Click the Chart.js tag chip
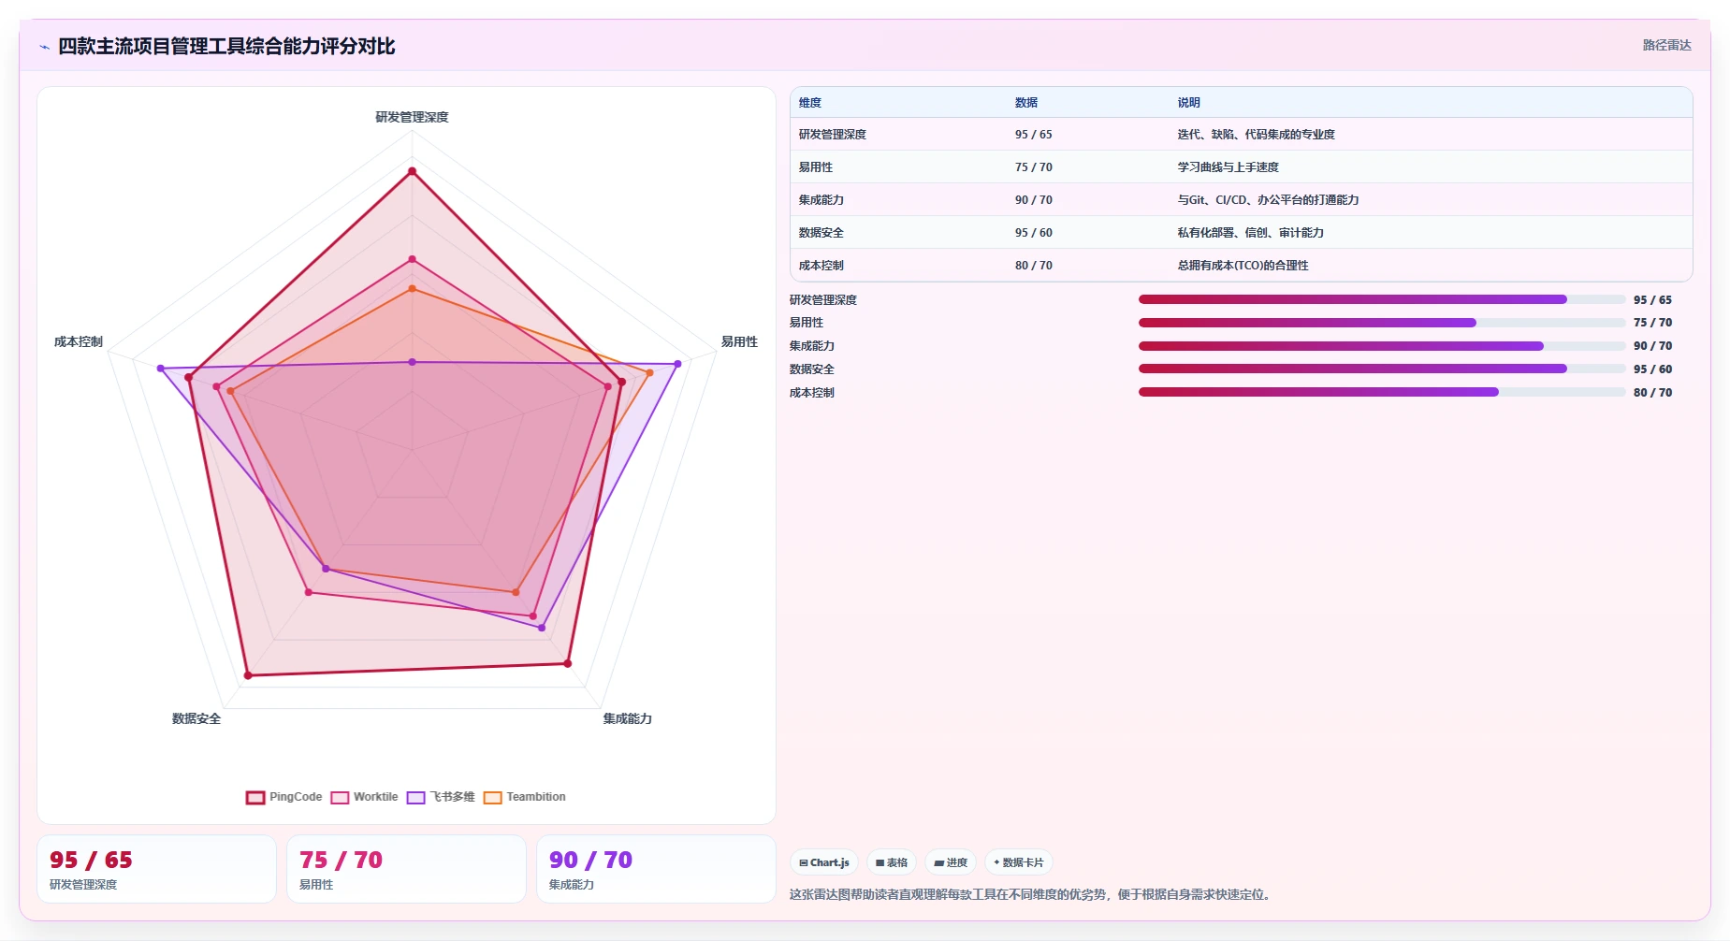Viewport: 1730px width, 941px height. (824, 862)
